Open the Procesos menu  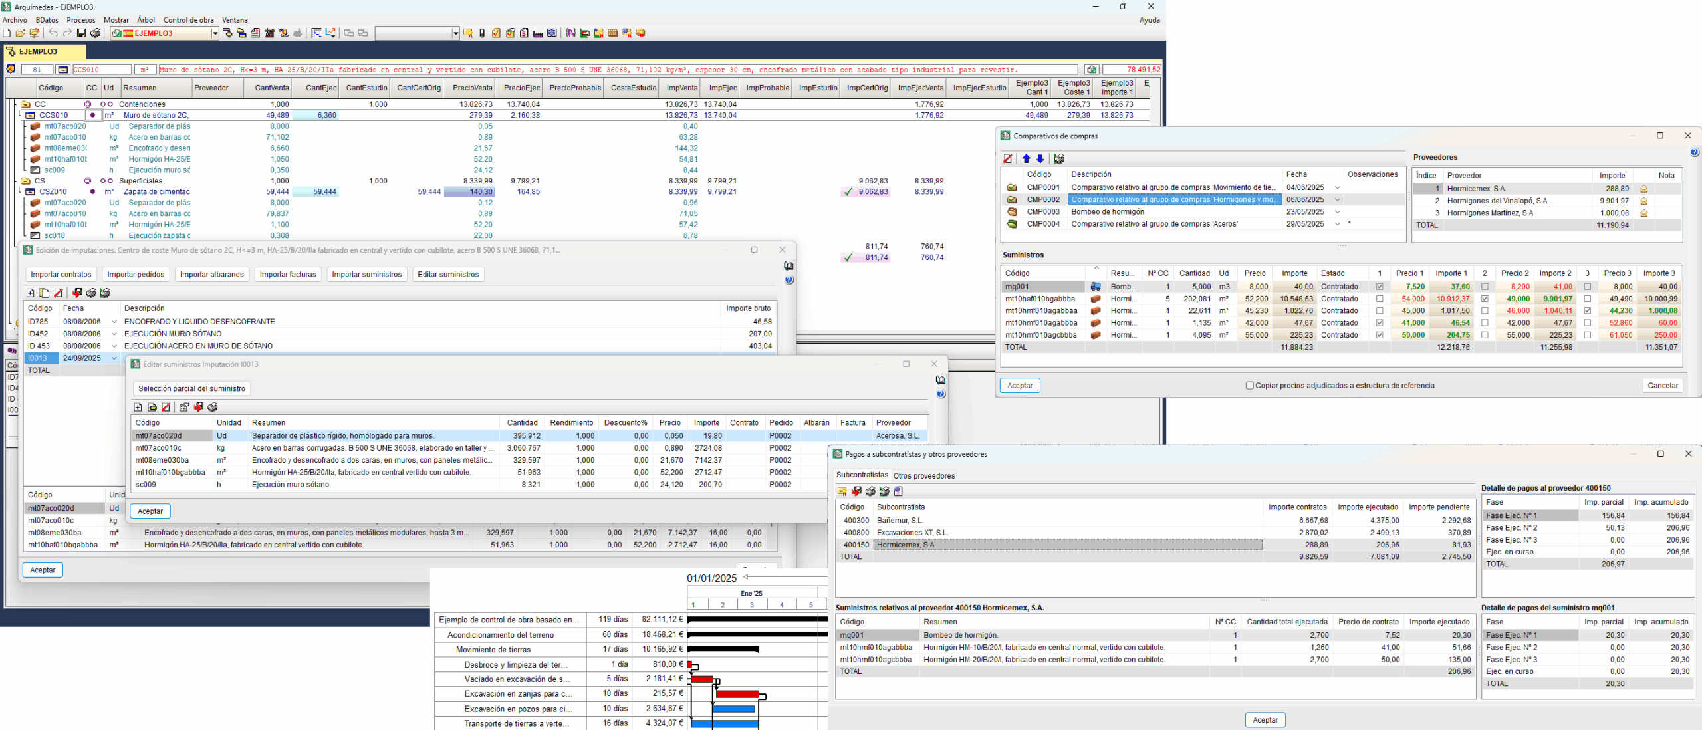[81, 20]
